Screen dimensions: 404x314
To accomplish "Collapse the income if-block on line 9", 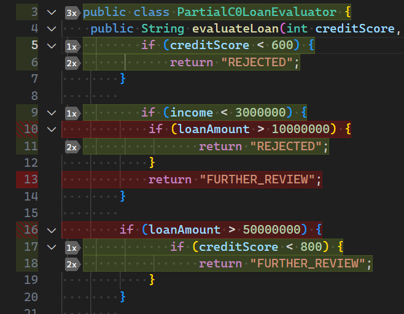I will tap(52, 113).
